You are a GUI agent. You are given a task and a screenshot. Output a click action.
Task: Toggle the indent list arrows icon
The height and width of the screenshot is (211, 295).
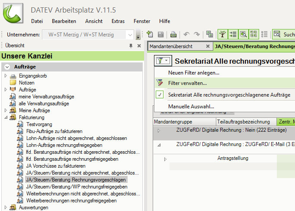(x=233, y=34)
